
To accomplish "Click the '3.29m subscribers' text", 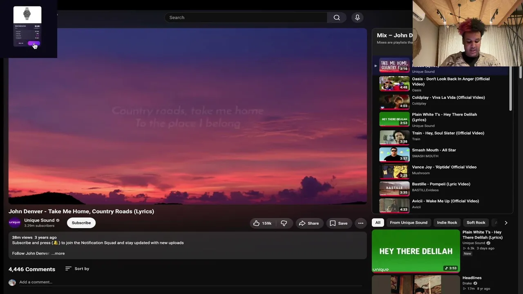I will (39, 226).
